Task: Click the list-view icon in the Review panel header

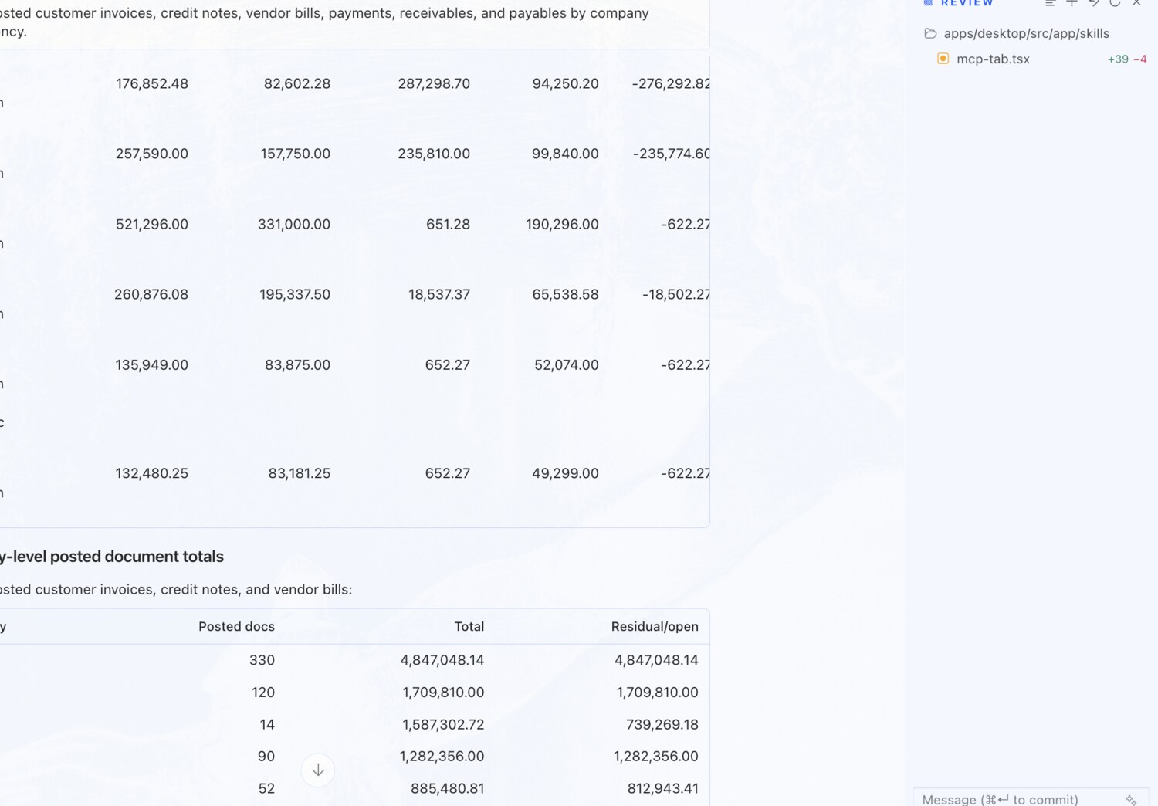Action: (1050, 3)
